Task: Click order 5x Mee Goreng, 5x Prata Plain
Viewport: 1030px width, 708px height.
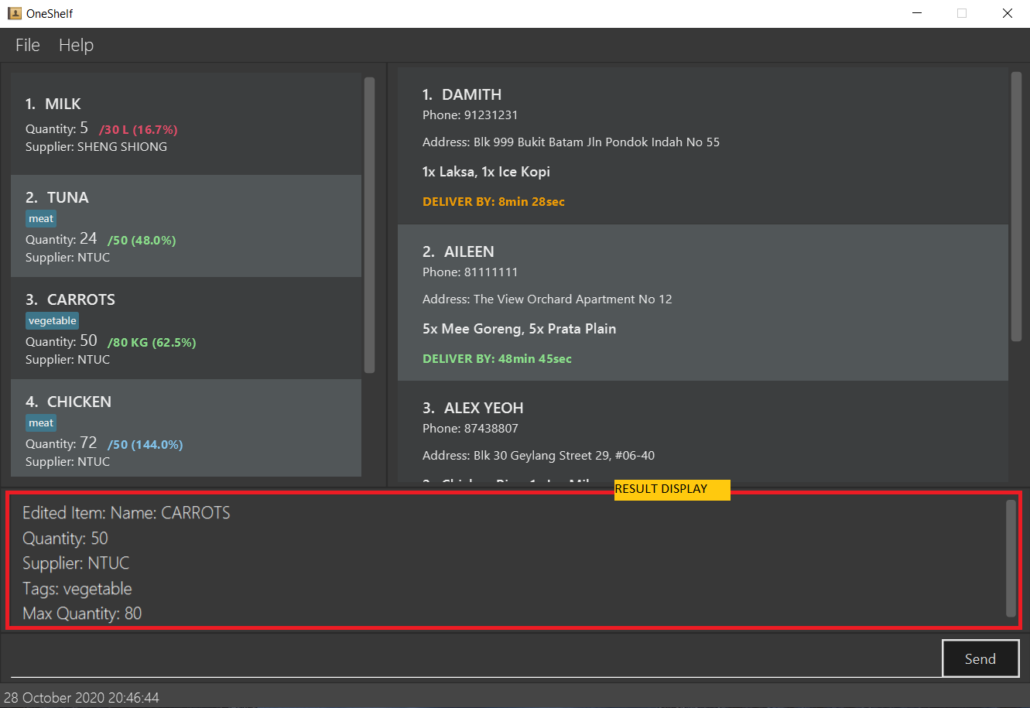Action: pyautogui.click(x=519, y=329)
